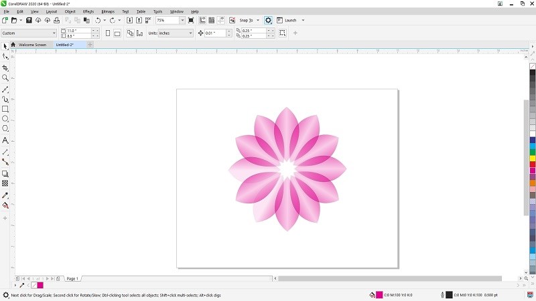Open the Snap To options
This screenshot has width=536, height=301.
(x=248, y=20)
